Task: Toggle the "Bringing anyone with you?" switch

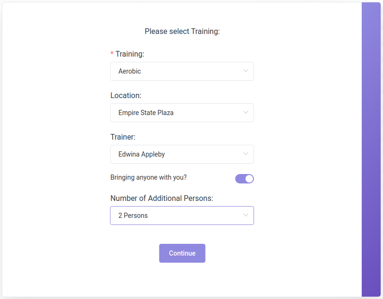Action: 244,179
